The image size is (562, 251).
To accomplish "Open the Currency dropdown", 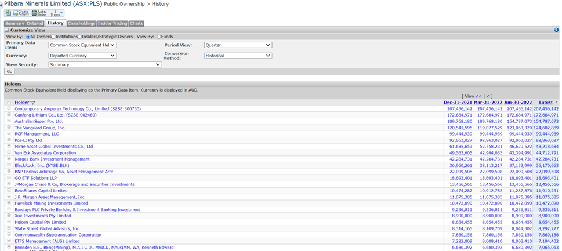I will click(82, 56).
